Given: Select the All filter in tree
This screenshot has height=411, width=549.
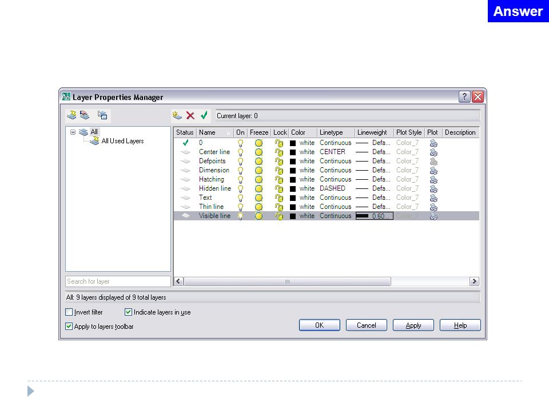Looking at the screenshot, I should pyautogui.click(x=94, y=132).
